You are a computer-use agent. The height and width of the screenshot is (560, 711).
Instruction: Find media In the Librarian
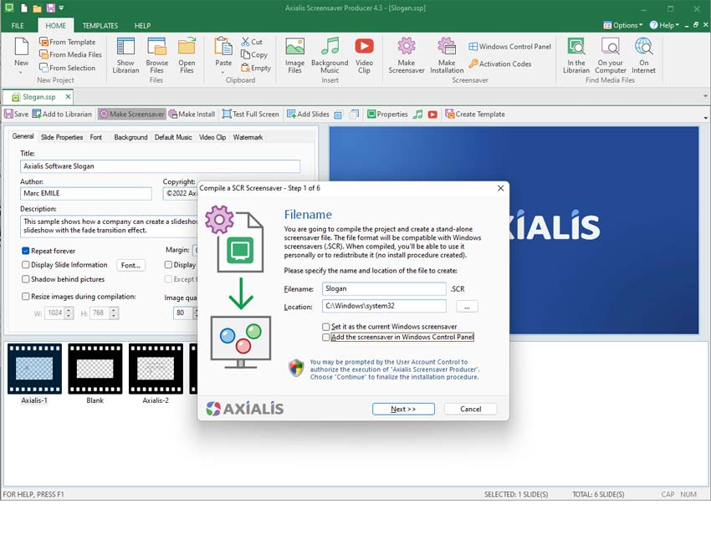click(575, 55)
